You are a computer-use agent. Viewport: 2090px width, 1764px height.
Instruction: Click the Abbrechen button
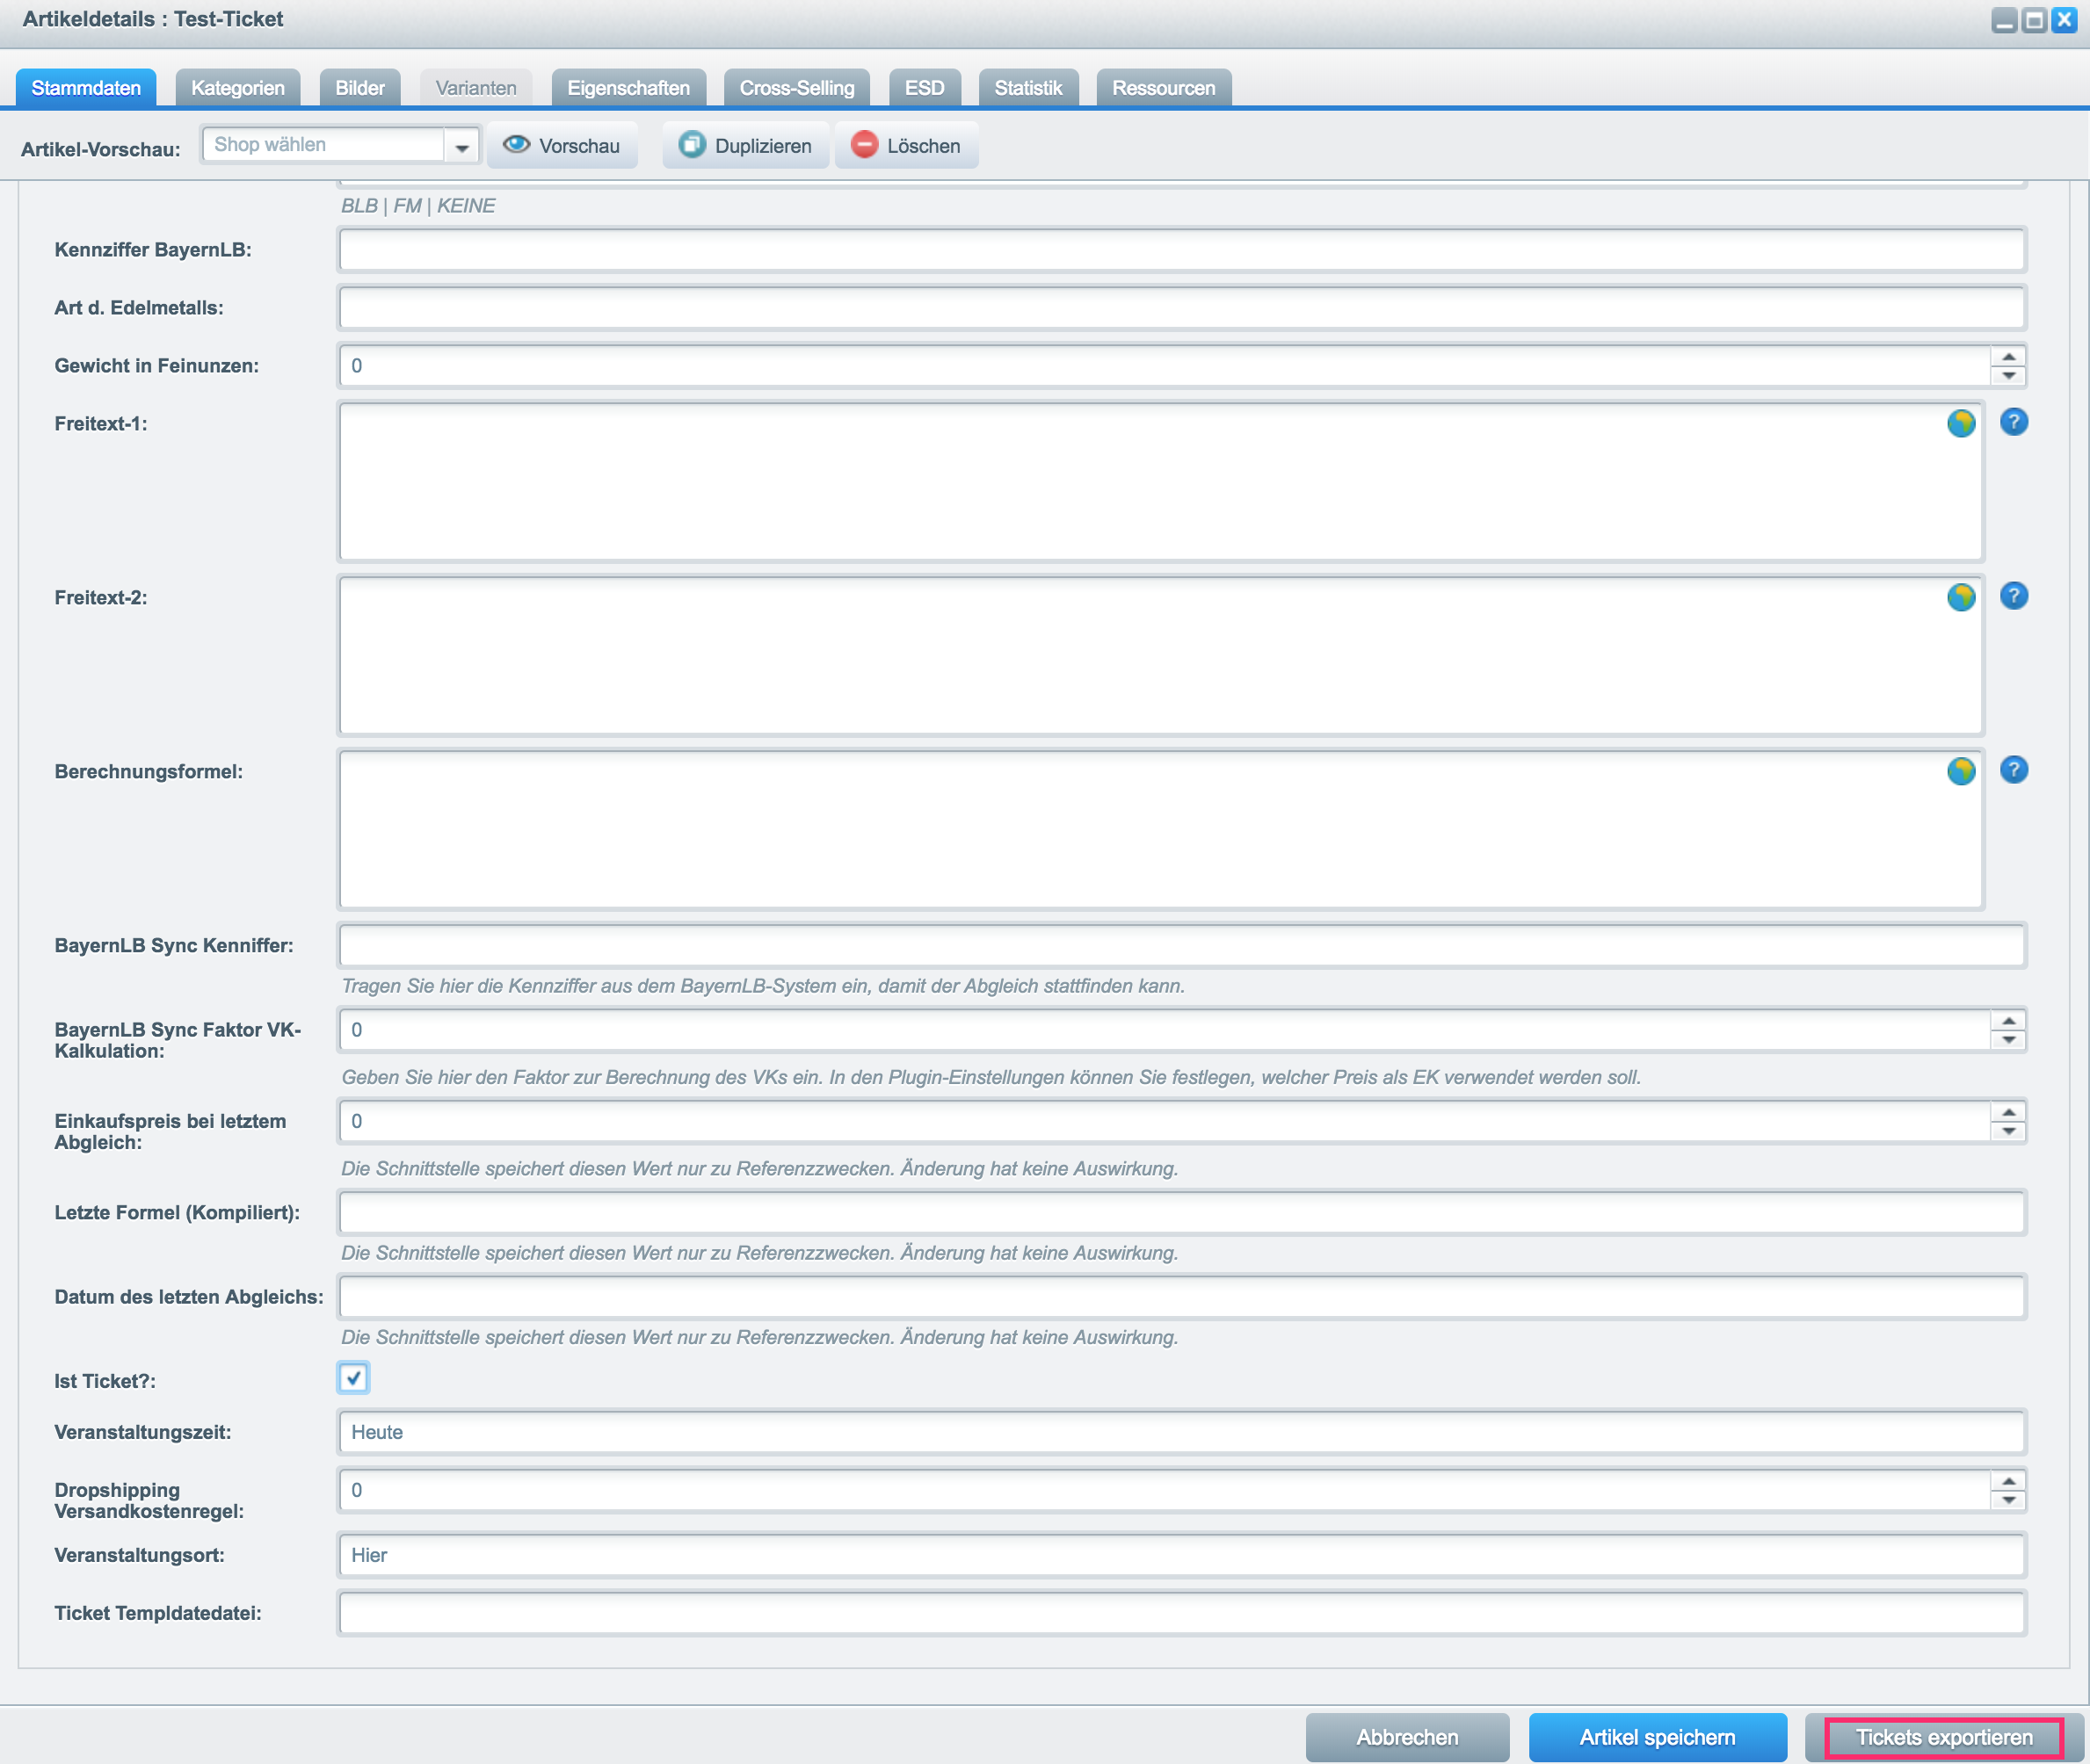pyautogui.click(x=1407, y=1738)
